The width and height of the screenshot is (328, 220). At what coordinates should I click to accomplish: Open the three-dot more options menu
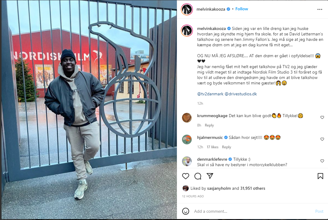[x=320, y=9]
